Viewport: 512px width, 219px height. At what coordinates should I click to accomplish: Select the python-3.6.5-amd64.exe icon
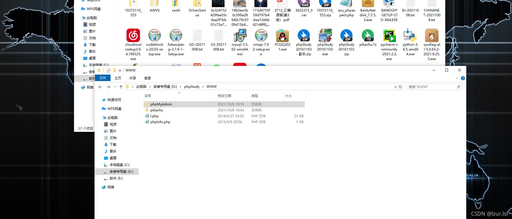tap(410, 35)
